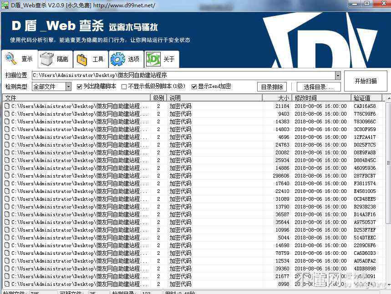Viewport: 391px width, 294px height.
Task: Click the 目录排除 button
Action: tap(272, 87)
